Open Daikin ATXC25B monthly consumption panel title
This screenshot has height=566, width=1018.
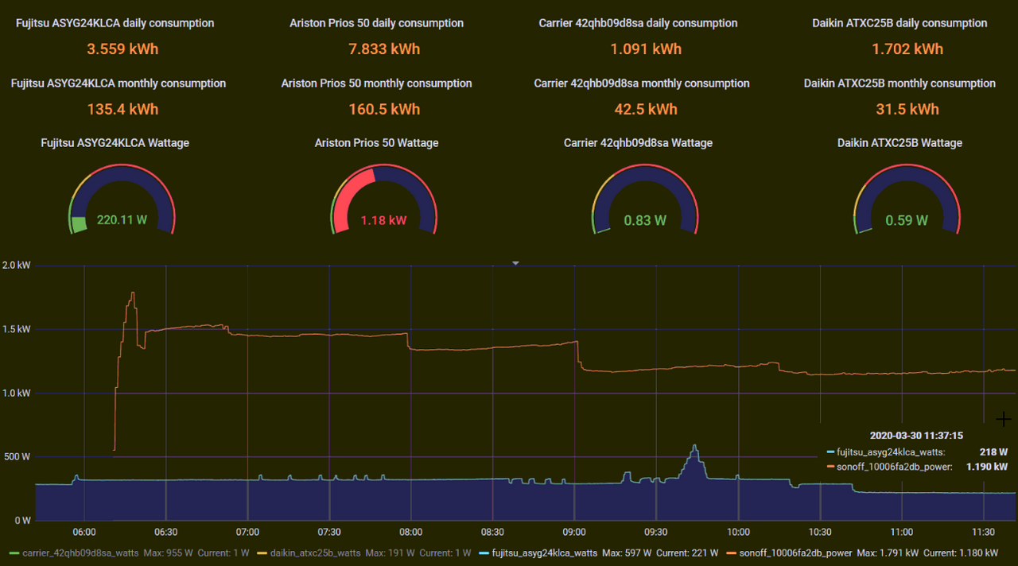[899, 83]
